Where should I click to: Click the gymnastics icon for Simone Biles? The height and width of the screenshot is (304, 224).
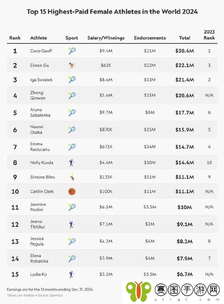(x=72, y=177)
